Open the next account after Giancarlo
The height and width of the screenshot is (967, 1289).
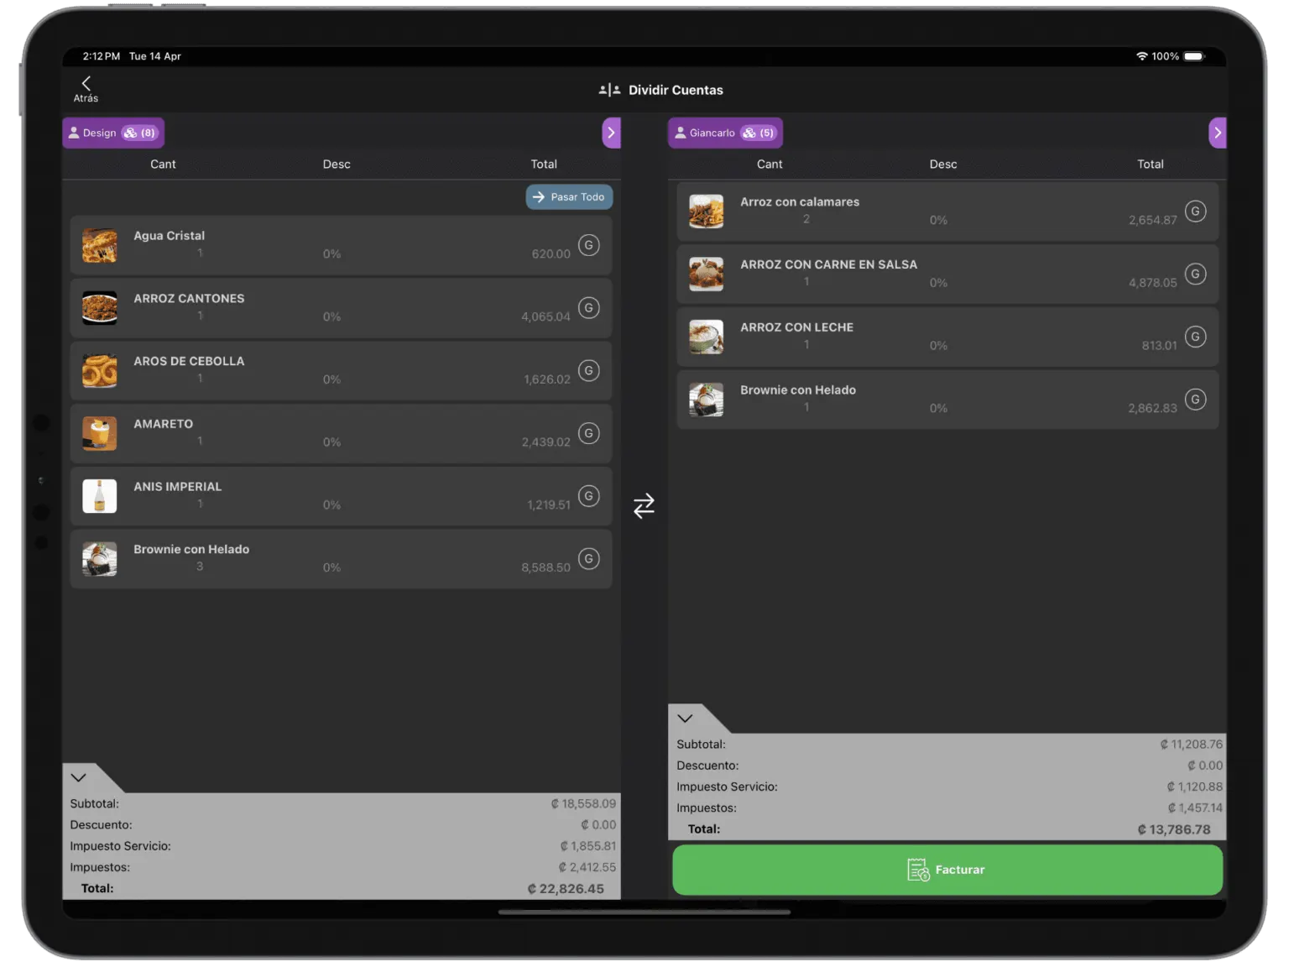point(1218,133)
